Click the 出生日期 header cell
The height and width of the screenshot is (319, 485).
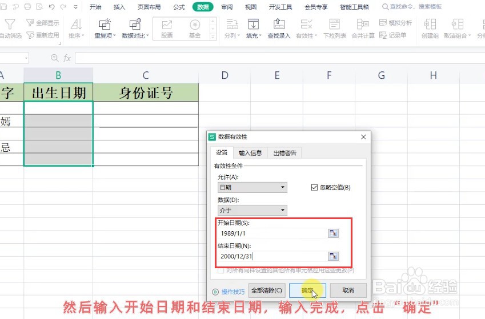58,92
